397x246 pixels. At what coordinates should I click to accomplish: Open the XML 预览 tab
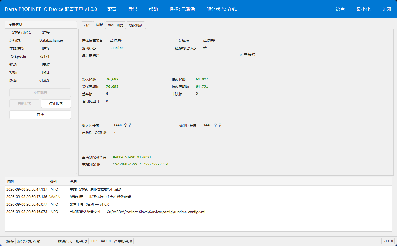coord(116,25)
